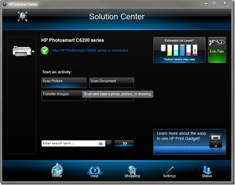Image resolution: width=235 pixels, height=185 pixels.
Task: Open the Home tab icon
Action: [x=57, y=170]
